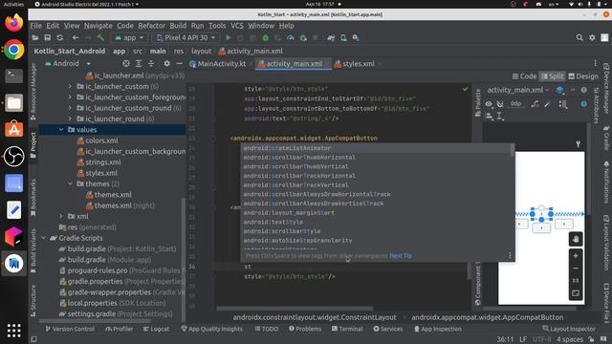
Task: Click the editor vertical scrollbar
Action: click(470, 271)
